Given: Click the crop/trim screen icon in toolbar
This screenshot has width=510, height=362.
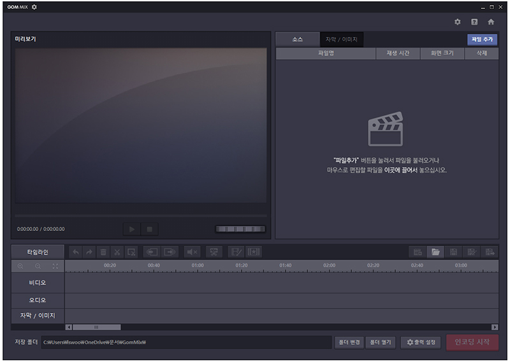Looking at the screenshot, I should coord(214,252).
